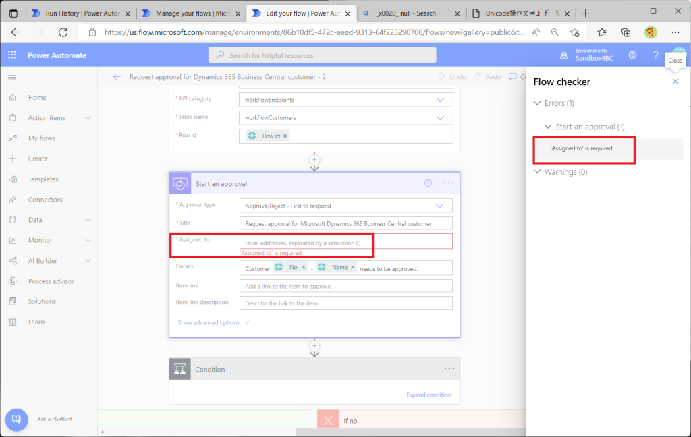Screen dimensions: 691x437
Task: Open the browser collections icon
Action: (626, 32)
